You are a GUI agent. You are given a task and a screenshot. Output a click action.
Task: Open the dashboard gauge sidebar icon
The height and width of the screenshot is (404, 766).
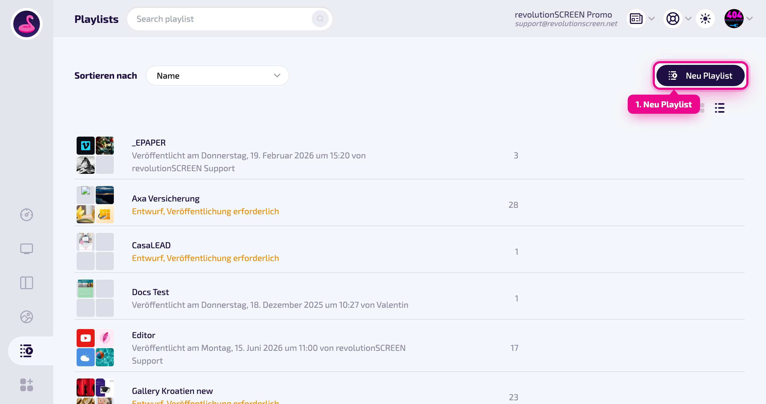coord(27,215)
